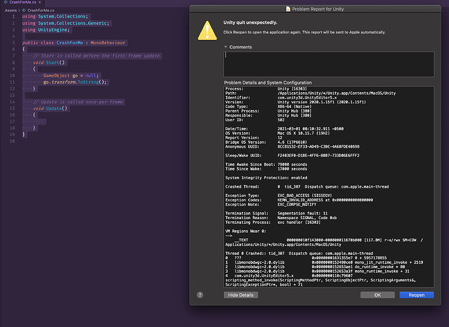Click 'Segmentation fault: 11' text
This screenshot has height=327, width=449.
pos(302,213)
